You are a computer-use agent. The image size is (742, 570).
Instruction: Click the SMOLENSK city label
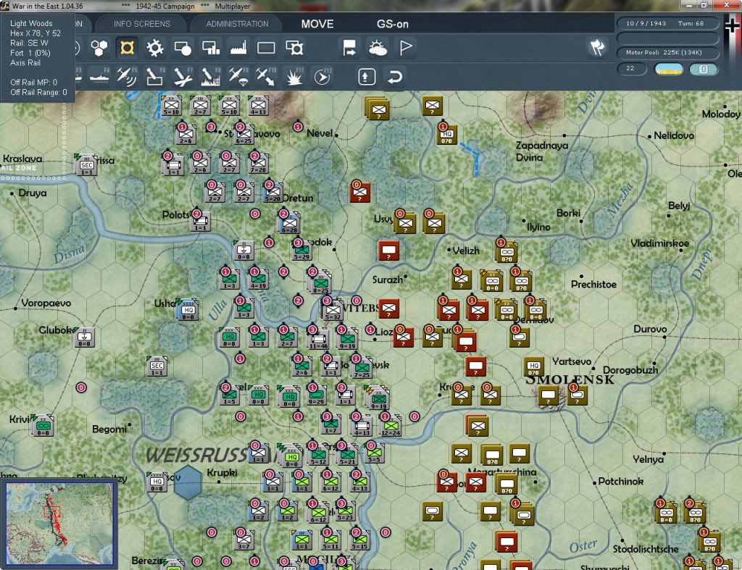[x=570, y=380]
